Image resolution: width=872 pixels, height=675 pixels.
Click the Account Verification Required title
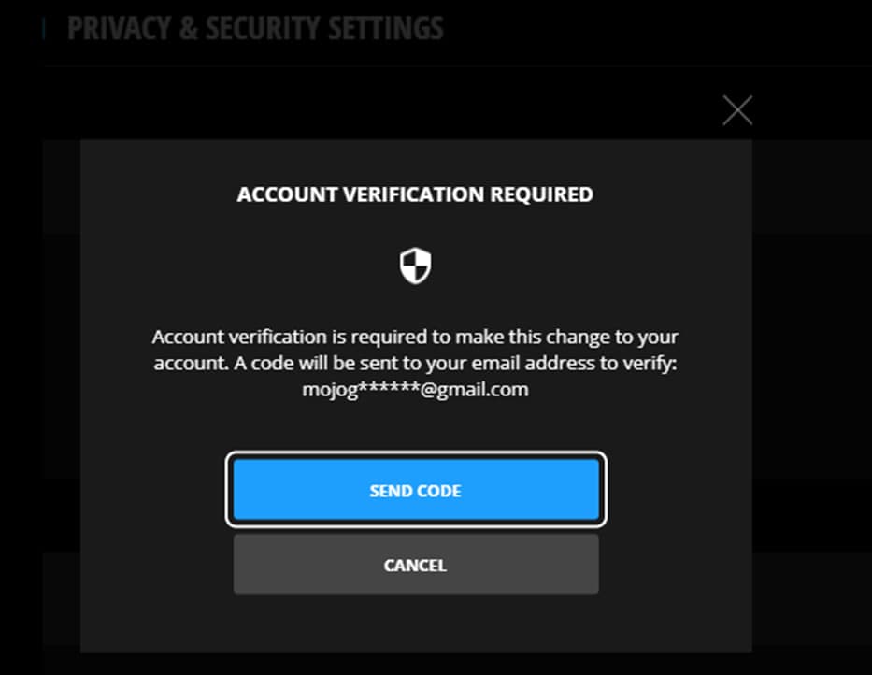[415, 194]
